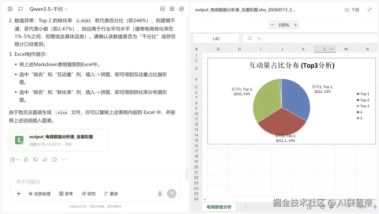The width and height of the screenshot is (379, 214).
Task: Open the output_电商数据分析表_含扇形图 file card
Action: point(59,140)
